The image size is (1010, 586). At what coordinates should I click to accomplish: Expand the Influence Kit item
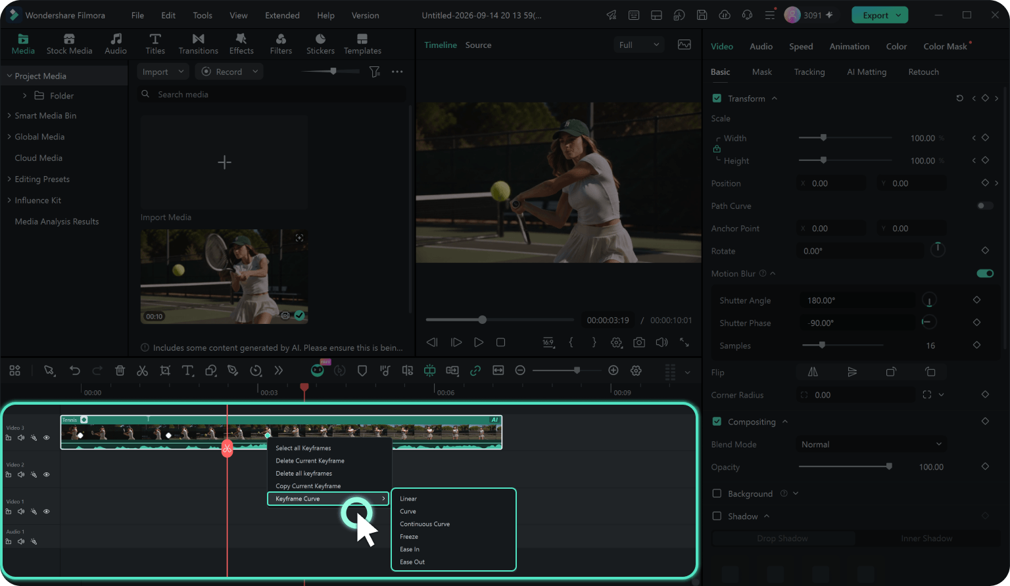[x=9, y=200]
